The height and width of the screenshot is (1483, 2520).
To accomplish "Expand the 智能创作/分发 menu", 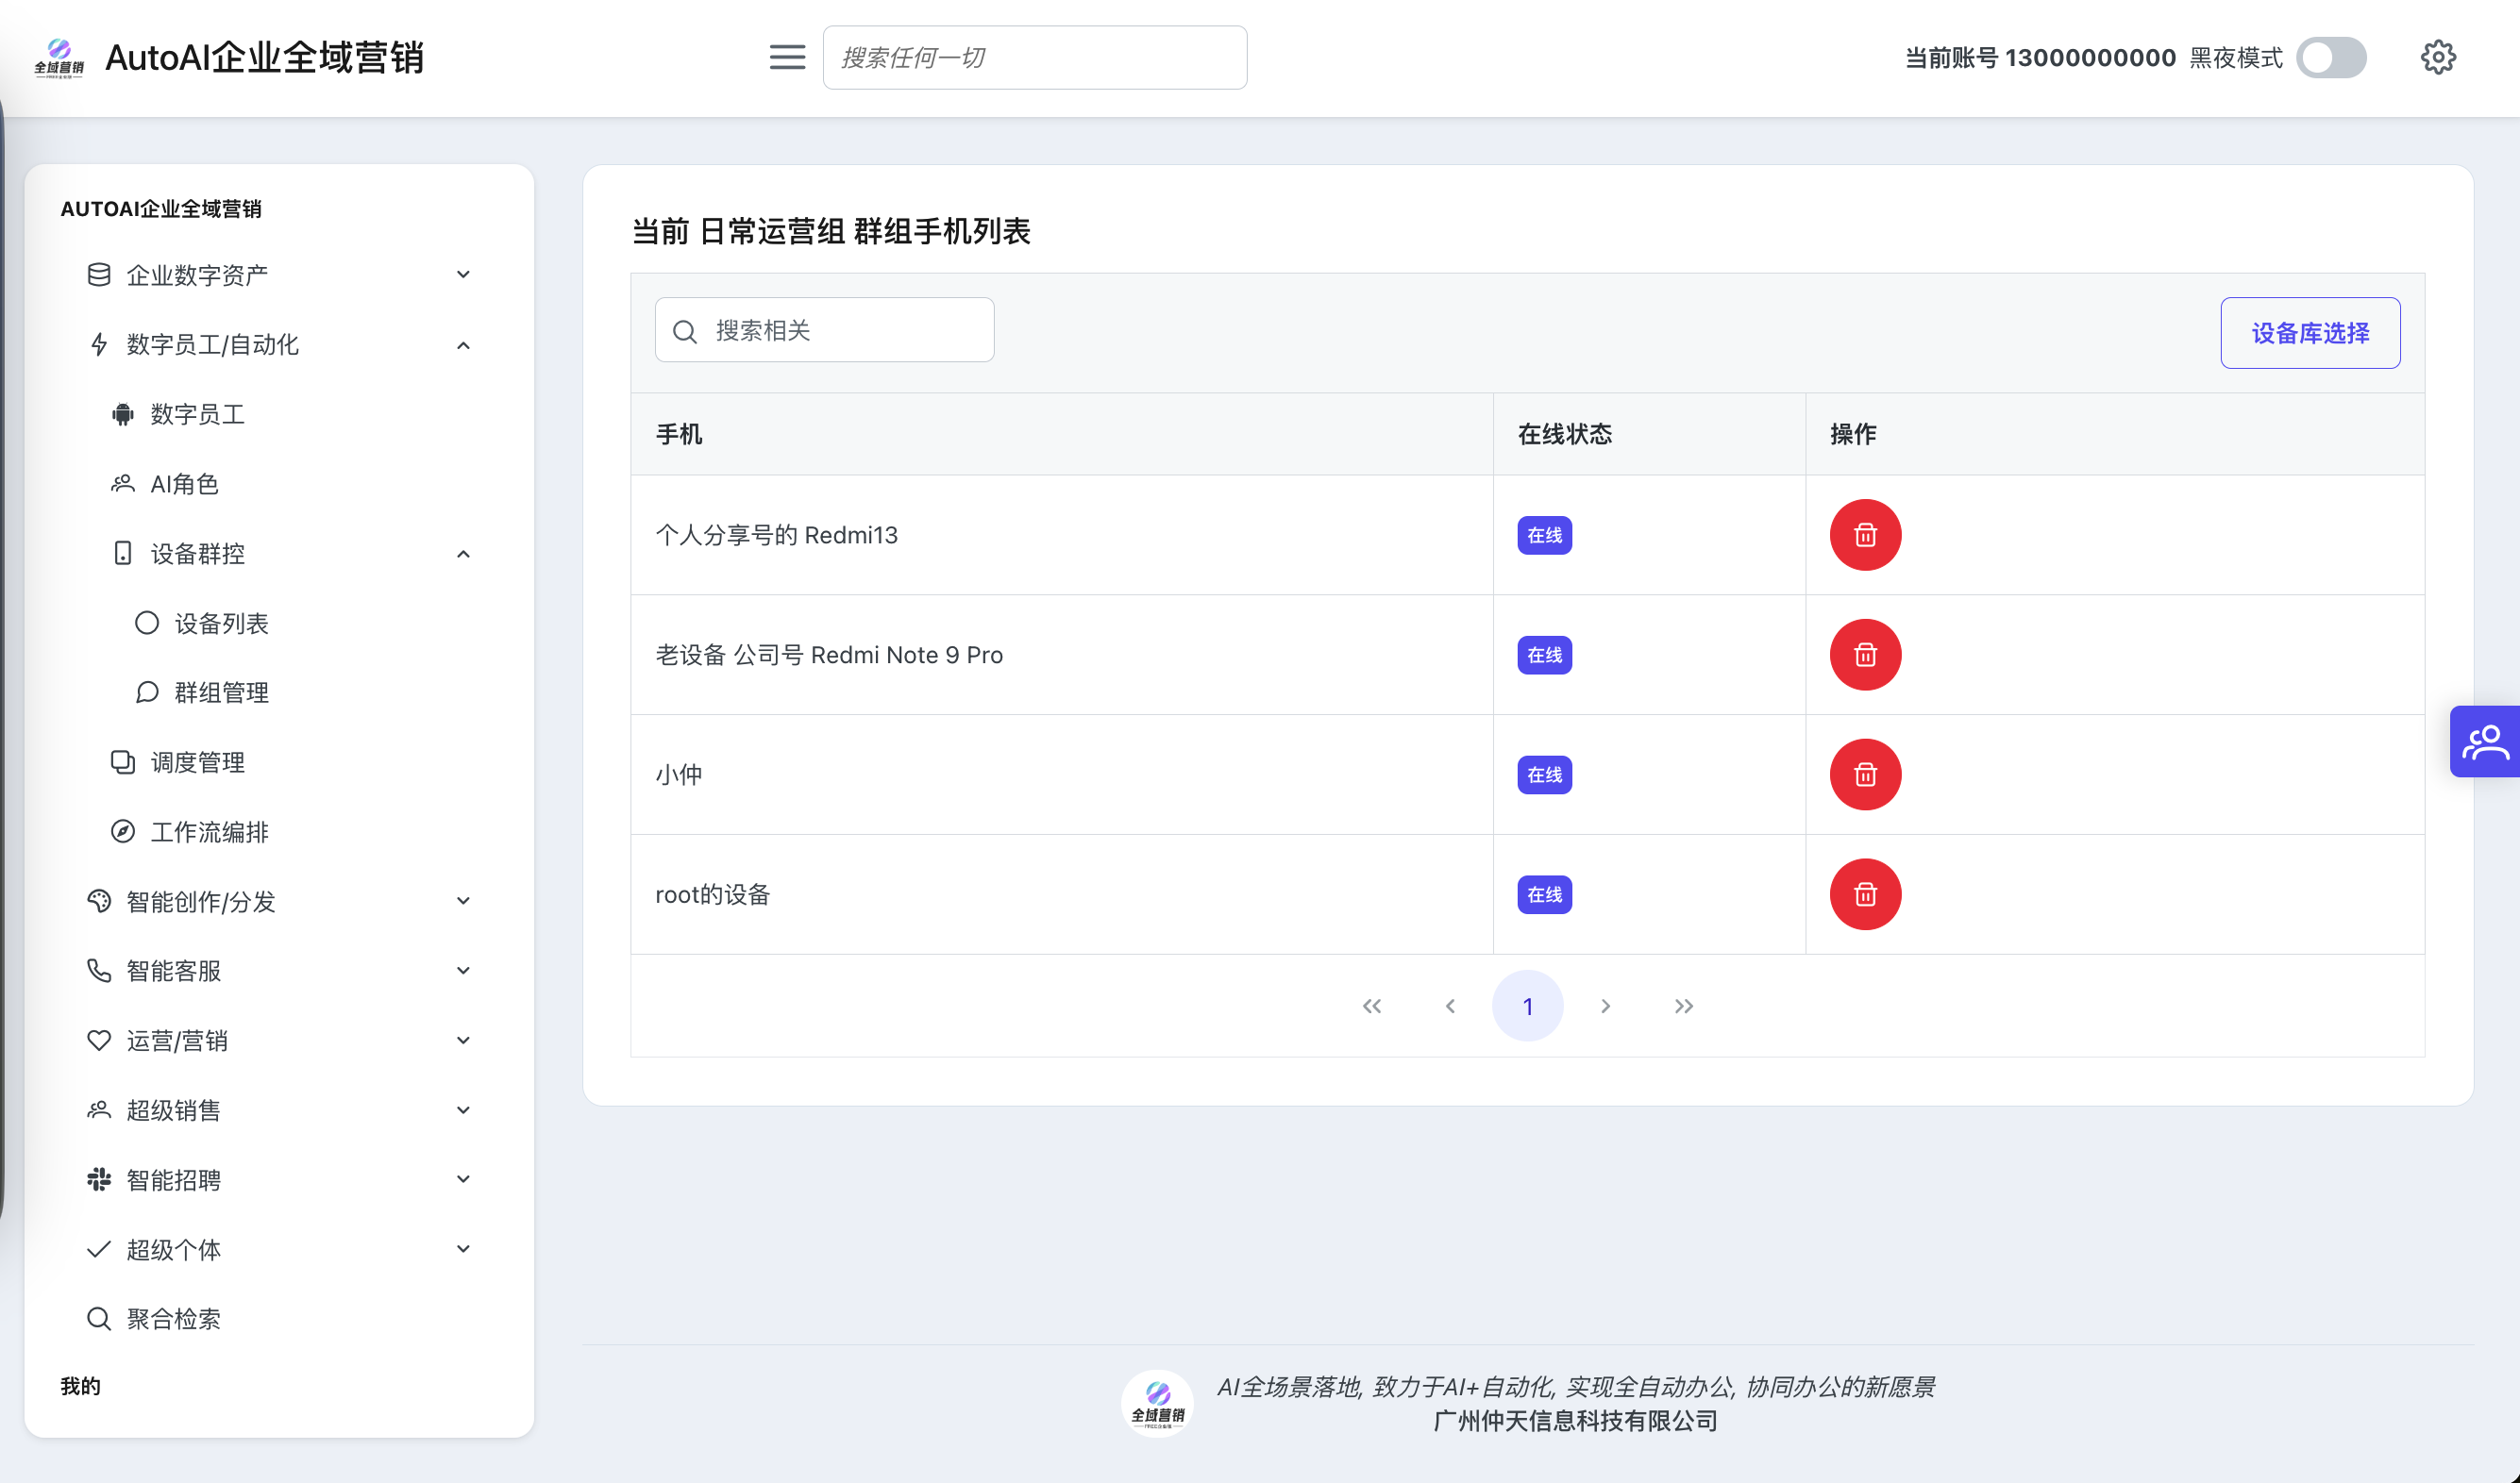I will click(279, 901).
